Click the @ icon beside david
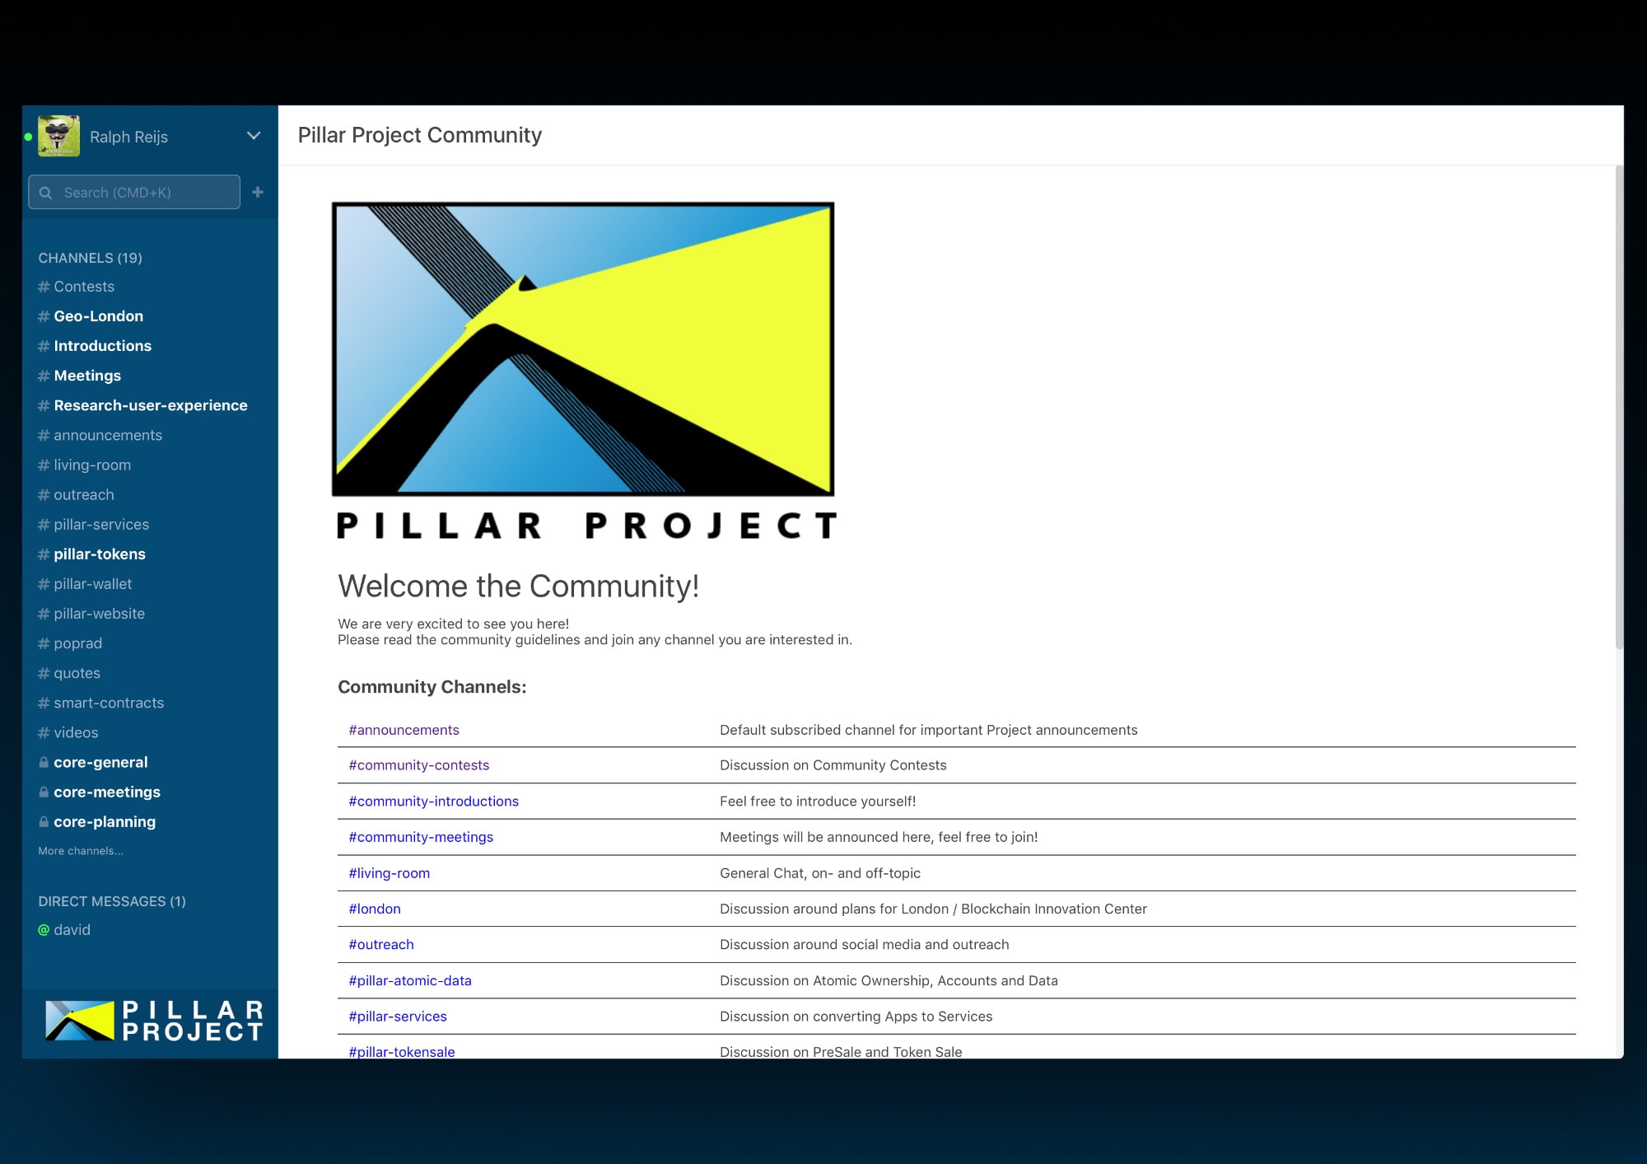 (44, 929)
